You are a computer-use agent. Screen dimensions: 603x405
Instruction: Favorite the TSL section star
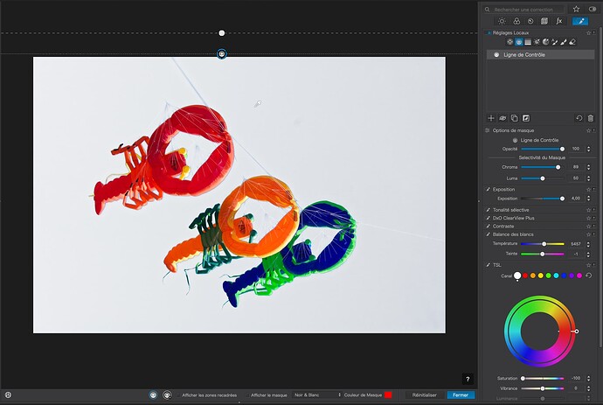(588, 265)
